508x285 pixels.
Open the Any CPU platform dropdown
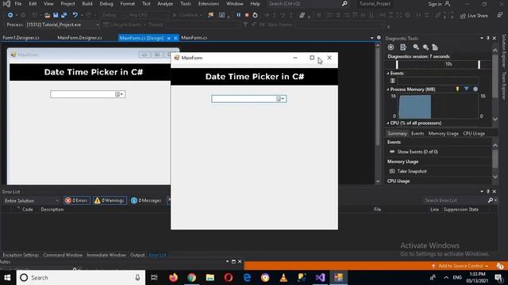[148, 15]
